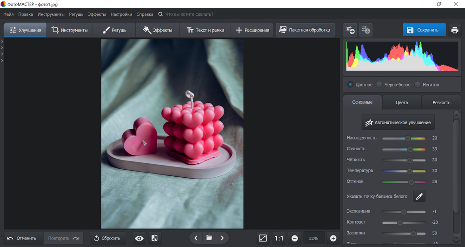This screenshot has width=465, height=247.
Task: Click the add preset icon above histogram
Action: tap(350, 30)
